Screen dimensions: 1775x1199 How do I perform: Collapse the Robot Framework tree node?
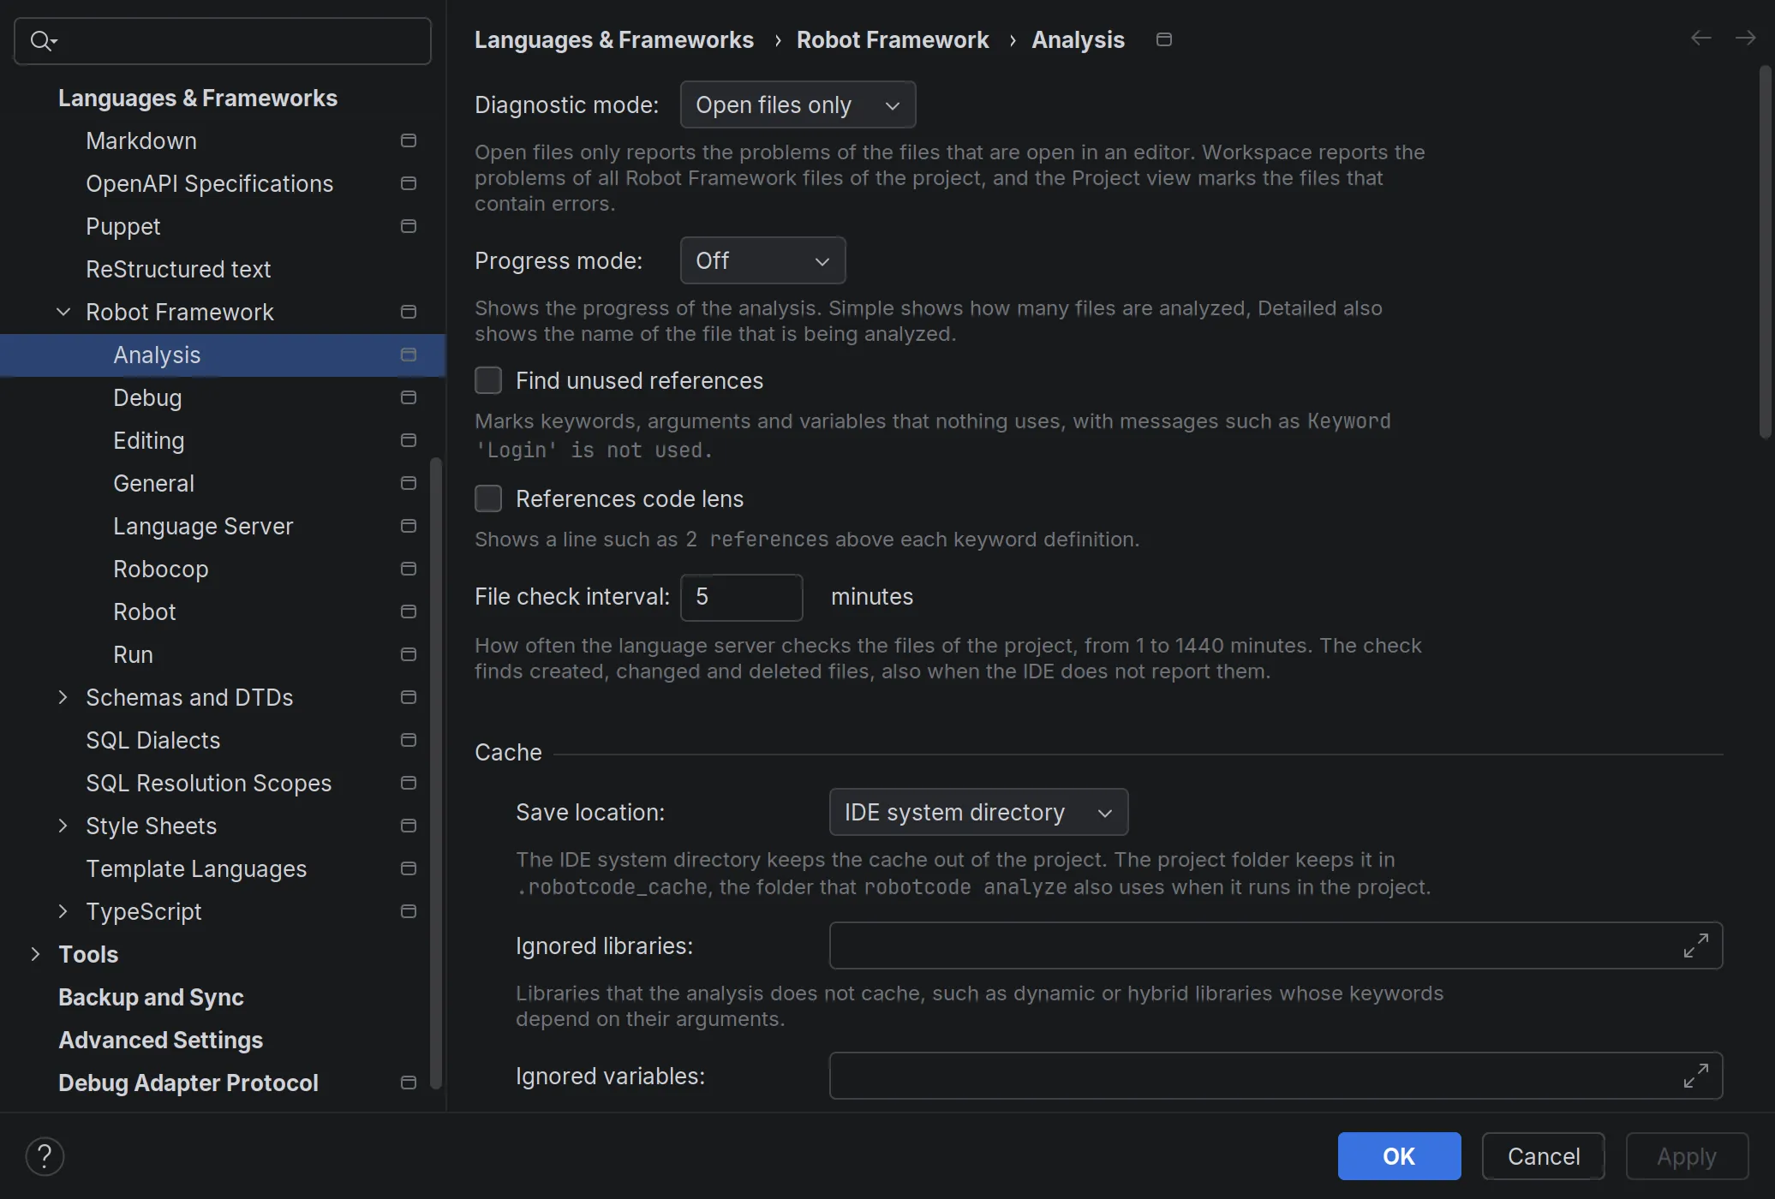(63, 312)
